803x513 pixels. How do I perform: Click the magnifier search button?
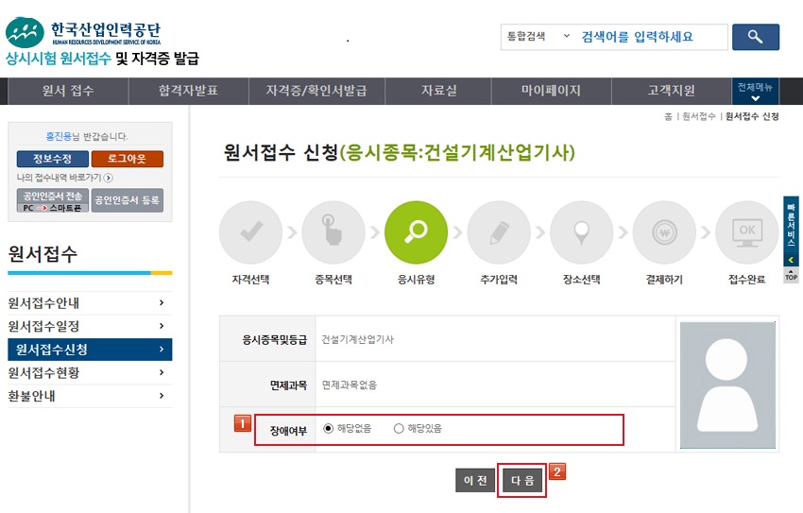pos(755,37)
